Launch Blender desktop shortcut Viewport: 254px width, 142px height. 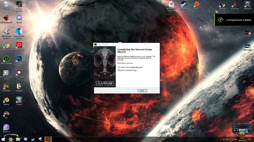6,101
